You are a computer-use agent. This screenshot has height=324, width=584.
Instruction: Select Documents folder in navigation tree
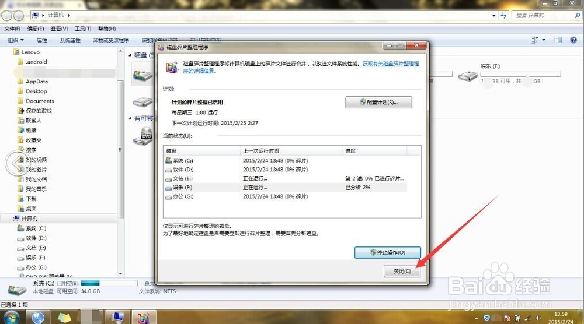[x=40, y=101]
